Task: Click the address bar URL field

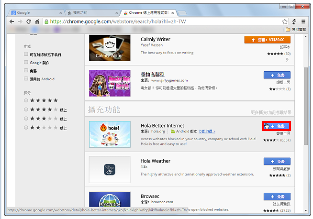Action: point(164,22)
